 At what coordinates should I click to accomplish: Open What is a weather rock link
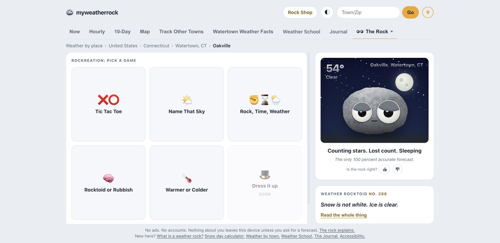[x=180, y=236]
